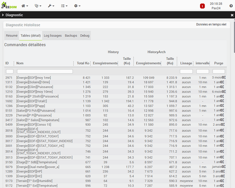Sort table by Total Ko header

point(83,63)
